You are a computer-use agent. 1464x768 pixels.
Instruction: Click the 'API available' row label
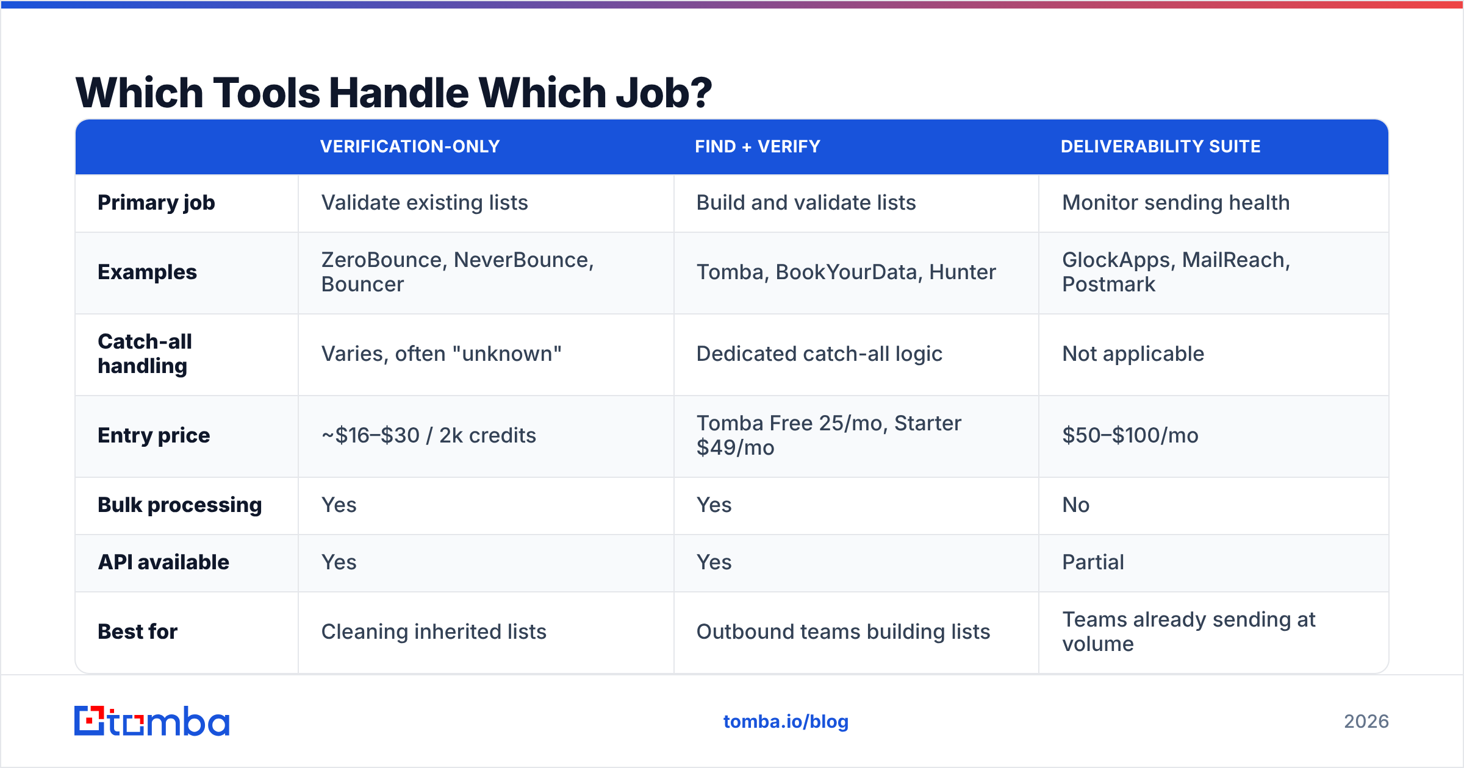point(163,562)
